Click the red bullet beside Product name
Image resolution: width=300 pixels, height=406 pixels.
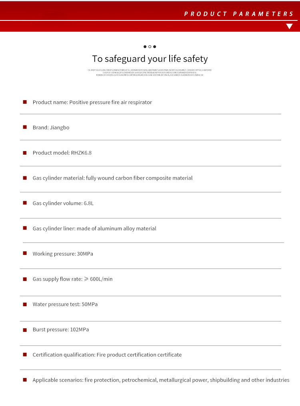[x=25, y=102]
